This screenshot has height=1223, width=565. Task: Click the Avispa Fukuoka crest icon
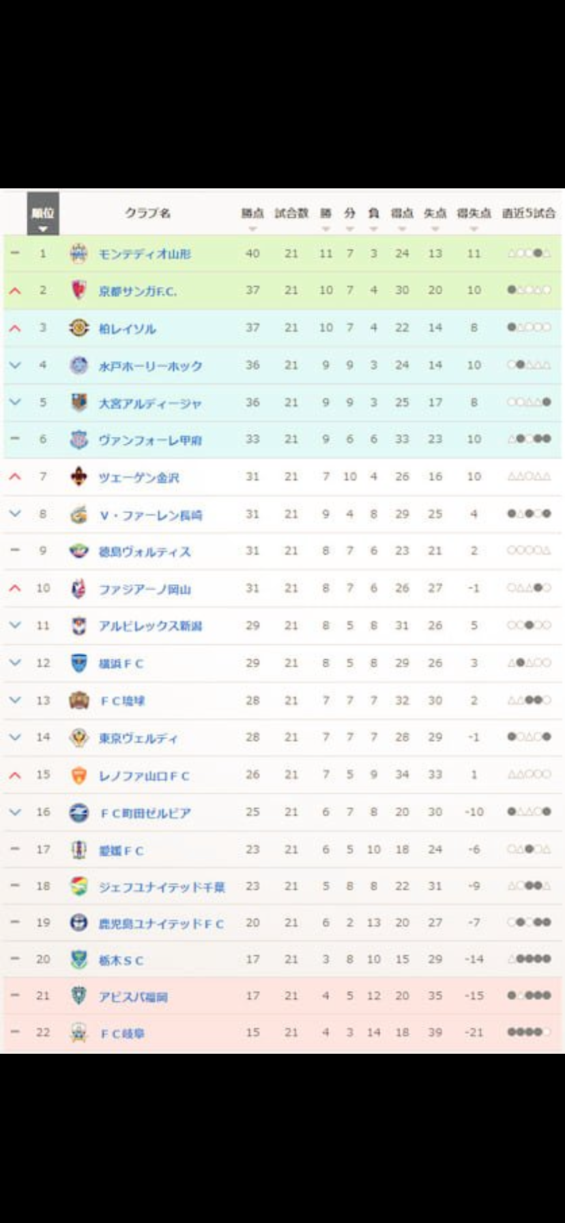[79, 996]
